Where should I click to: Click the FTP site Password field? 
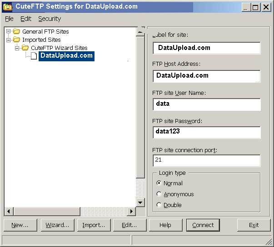(207, 133)
